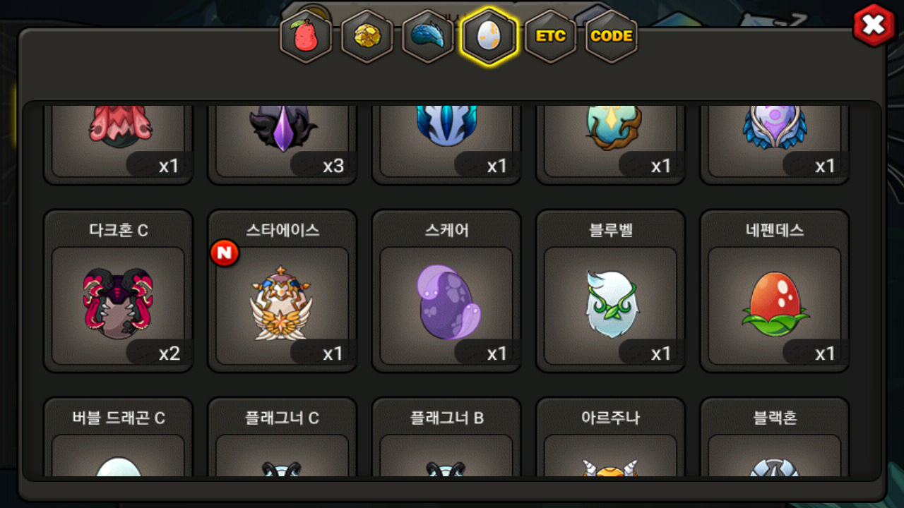Select the purple crystal egg with x3
This screenshot has width=904, height=508.
point(282,145)
